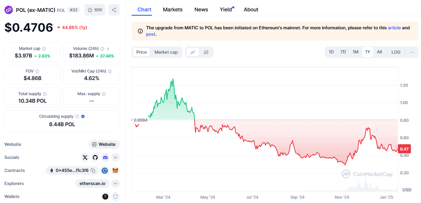Open the share button next to watchlist
421x203 pixels.
click(114, 10)
